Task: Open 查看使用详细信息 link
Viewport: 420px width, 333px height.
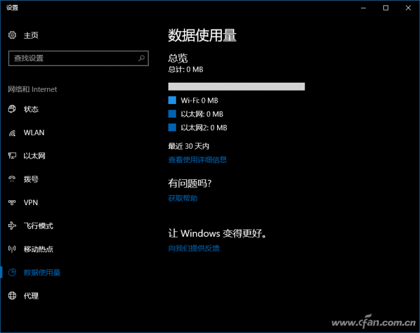Action: 197,160
